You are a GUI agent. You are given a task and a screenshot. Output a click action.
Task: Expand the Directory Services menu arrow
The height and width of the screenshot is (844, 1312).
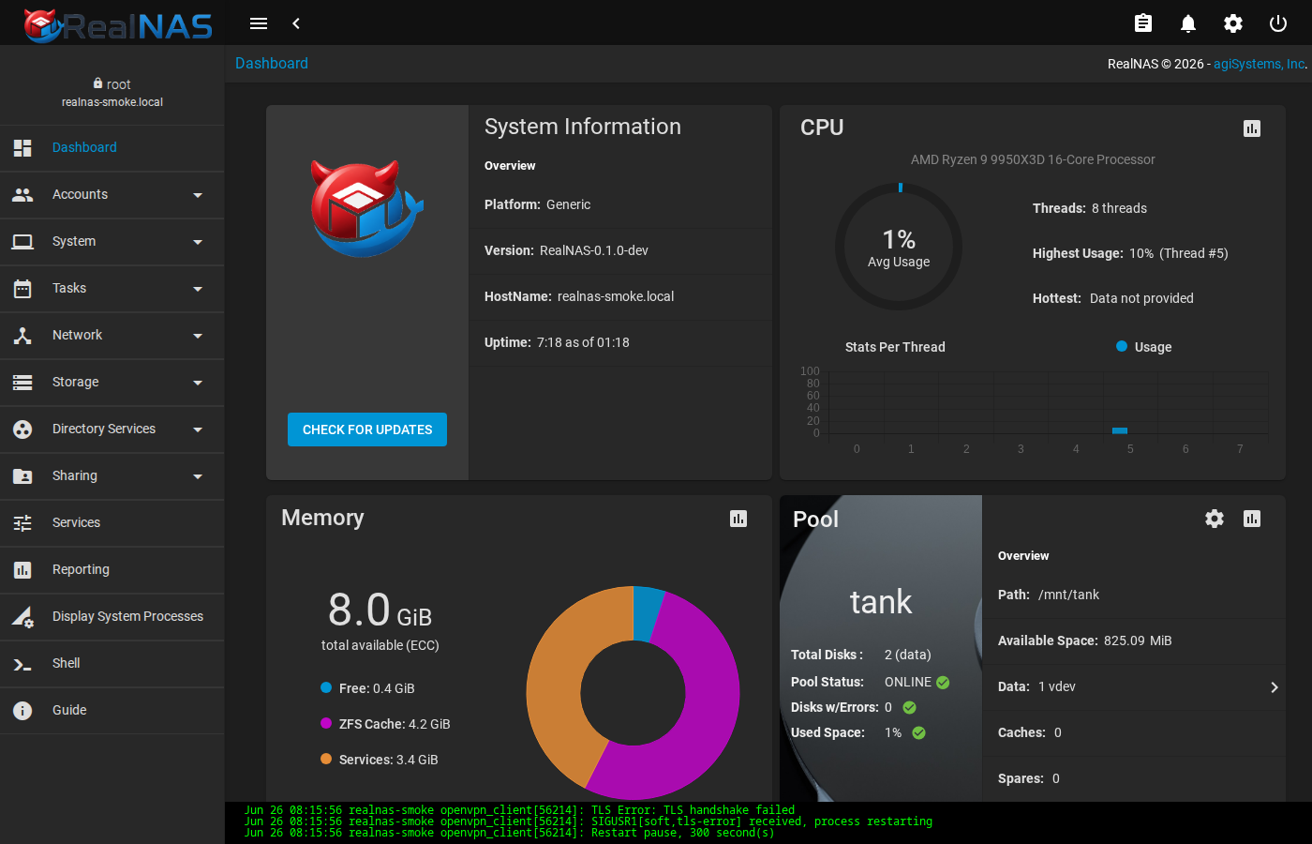198,430
